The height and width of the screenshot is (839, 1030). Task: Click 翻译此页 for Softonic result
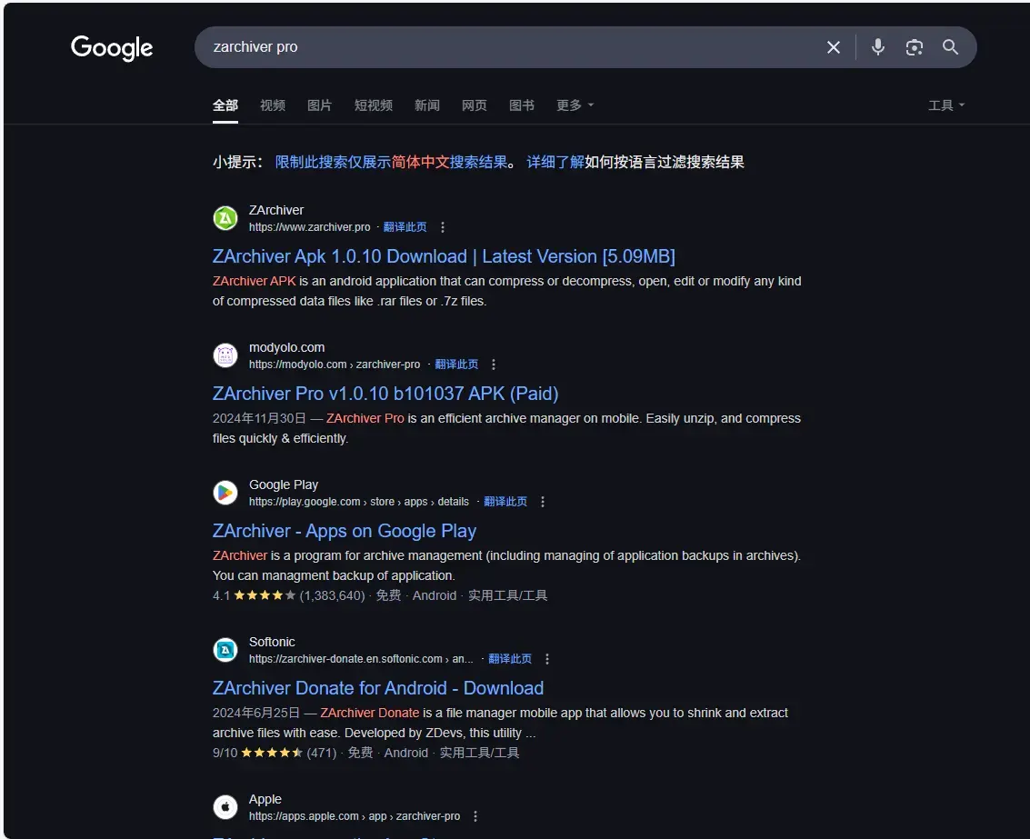[510, 659]
